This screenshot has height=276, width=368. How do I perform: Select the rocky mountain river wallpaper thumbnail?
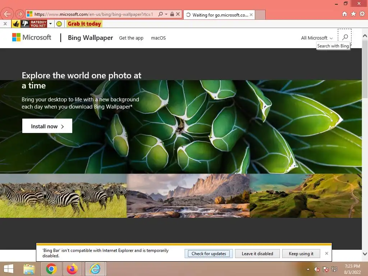[x=188, y=196]
